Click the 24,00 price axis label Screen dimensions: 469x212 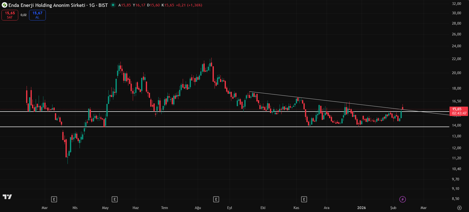(457, 46)
